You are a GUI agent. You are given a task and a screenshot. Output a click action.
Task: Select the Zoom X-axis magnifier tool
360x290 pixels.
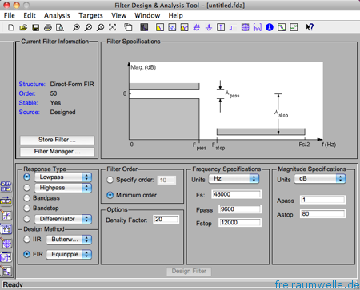[88, 27]
